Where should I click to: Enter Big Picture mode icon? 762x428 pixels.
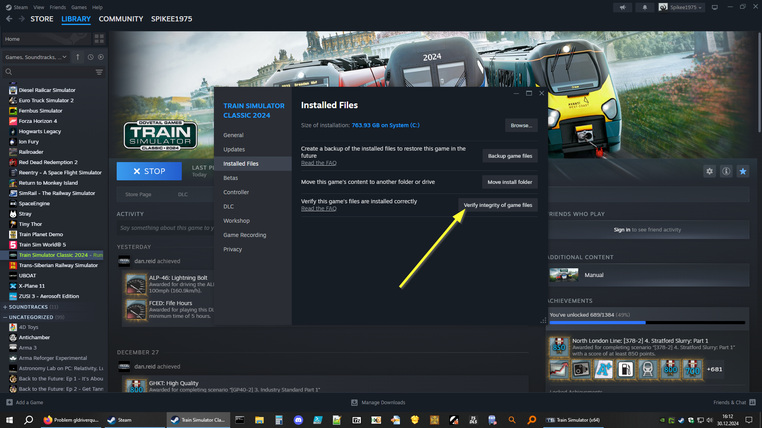pyautogui.click(x=715, y=7)
